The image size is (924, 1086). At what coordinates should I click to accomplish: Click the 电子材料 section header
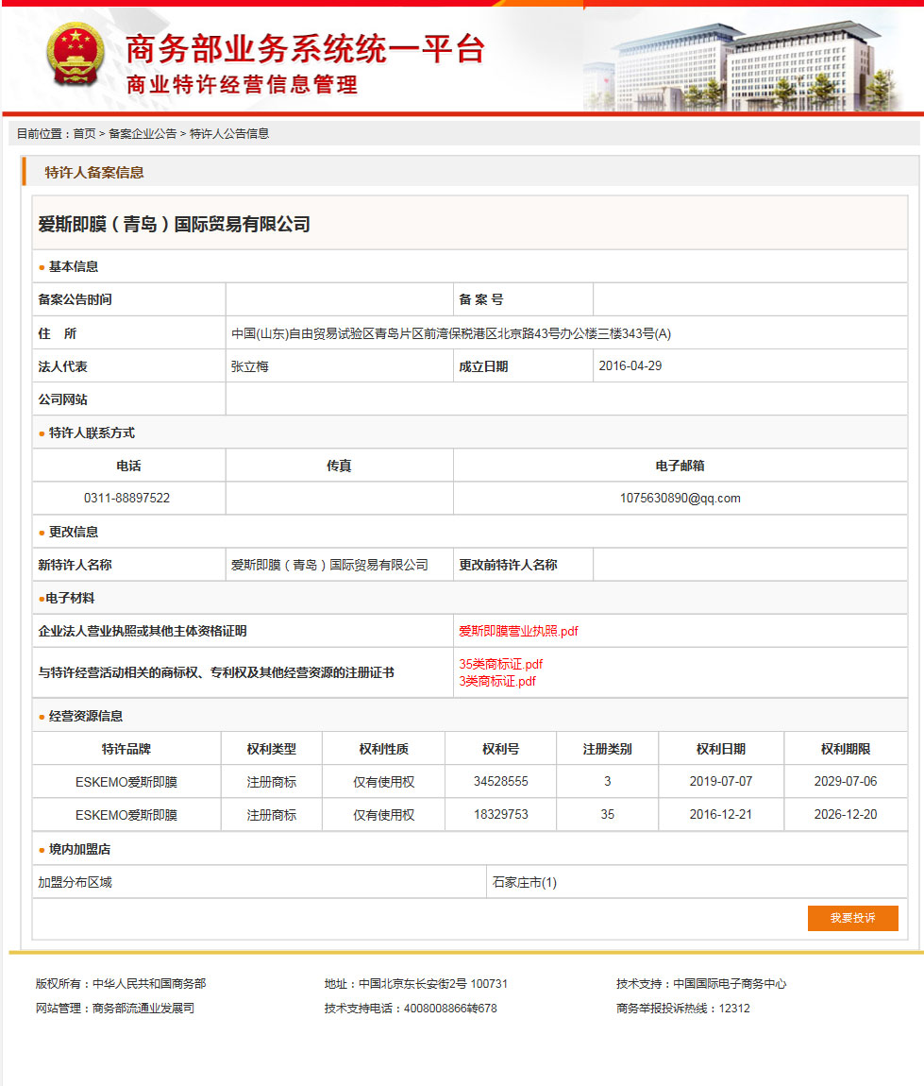coord(70,599)
